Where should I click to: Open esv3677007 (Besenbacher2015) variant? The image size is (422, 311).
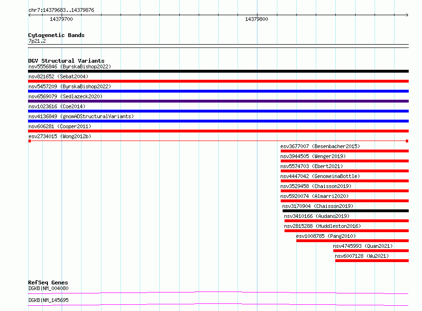tap(320, 146)
